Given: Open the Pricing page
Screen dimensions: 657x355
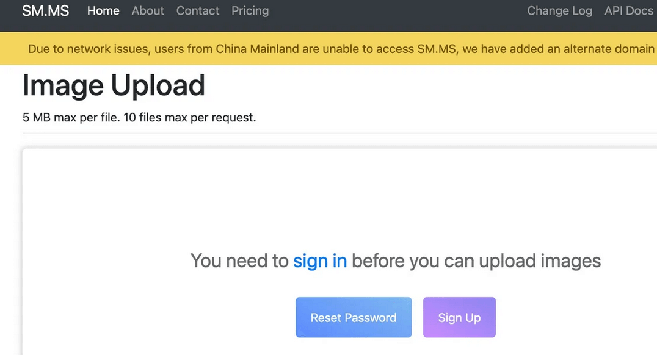Looking at the screenshot, I should pyautogui.click(x=250, y=11).
